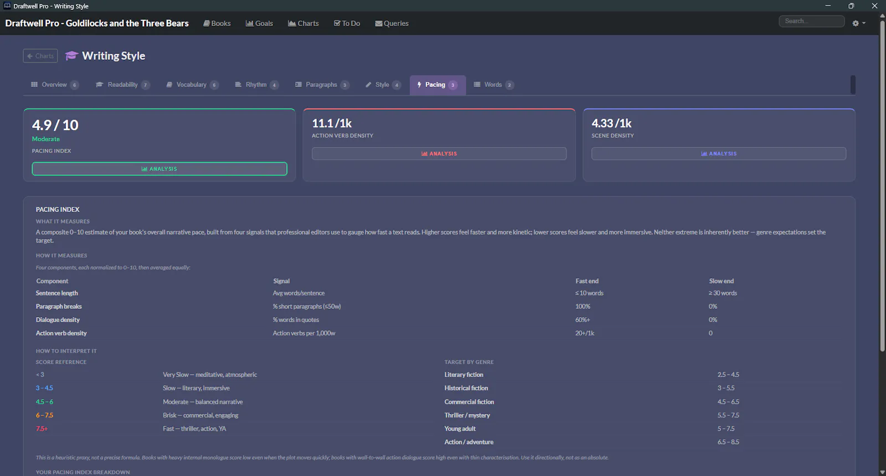Click the Readability tab count badge 7

(146, 85)
